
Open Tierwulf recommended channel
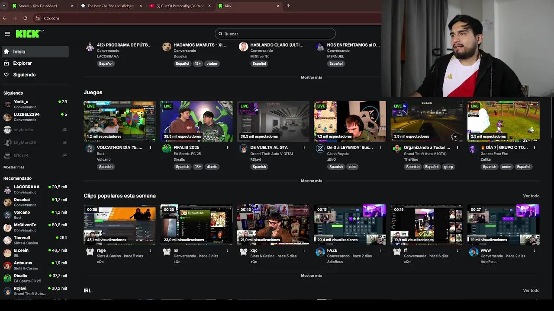(x=35, y=240)
